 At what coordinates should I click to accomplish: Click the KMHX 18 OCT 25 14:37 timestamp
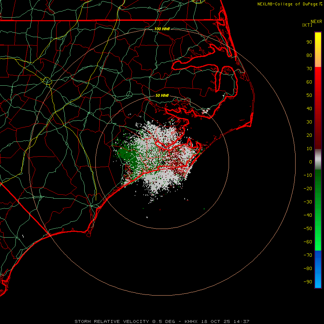[x=217, y=321]
